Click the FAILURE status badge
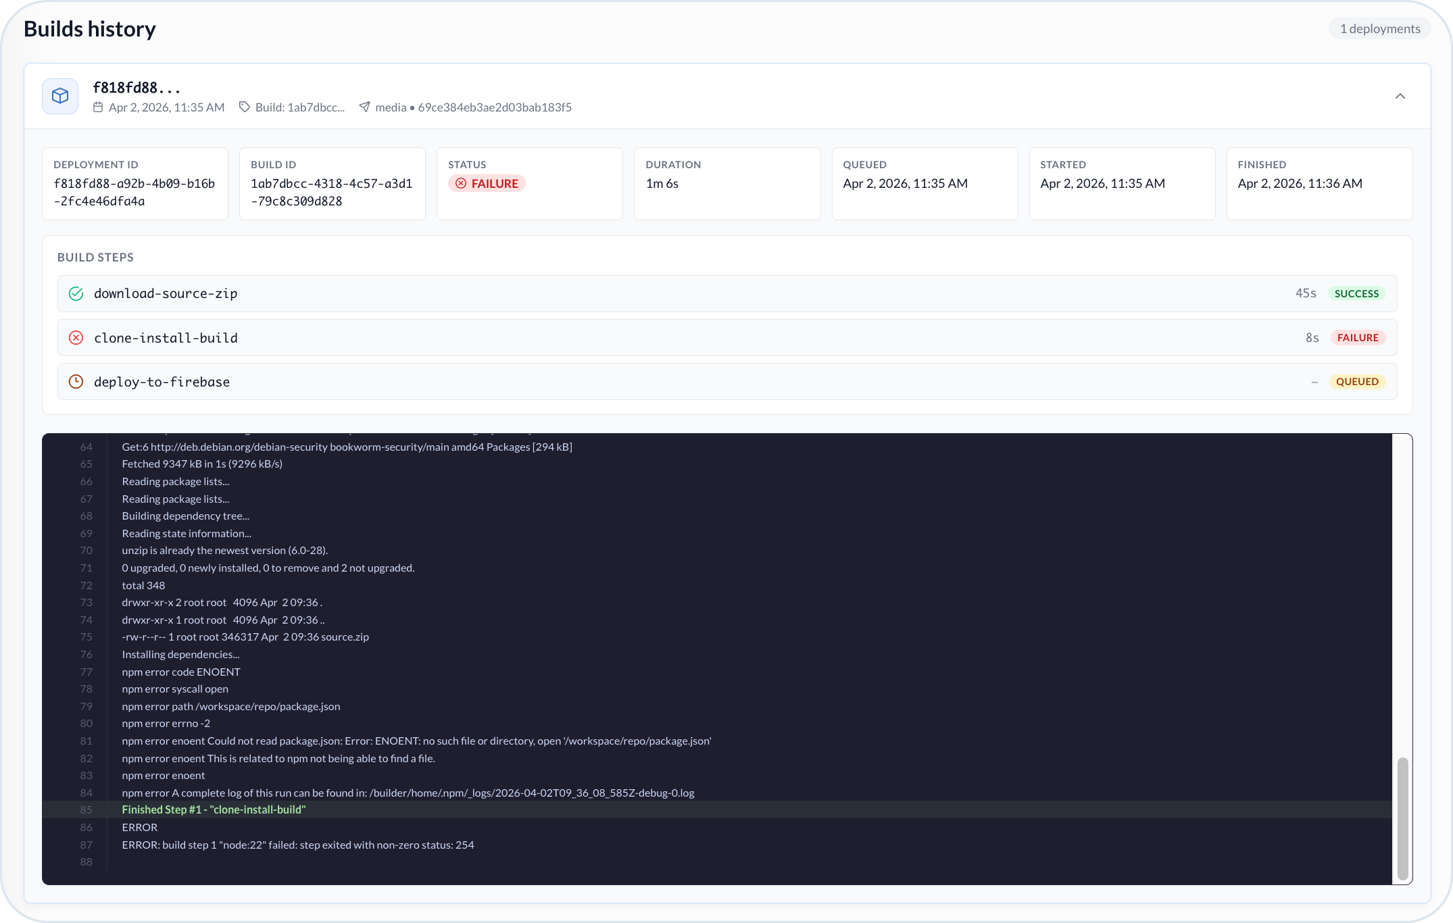 pos(487,183)
